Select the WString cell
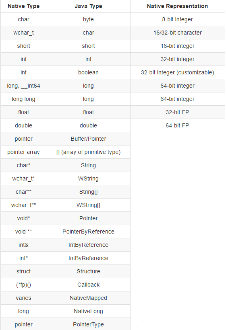Screen dimensions: 226x330 88,178
